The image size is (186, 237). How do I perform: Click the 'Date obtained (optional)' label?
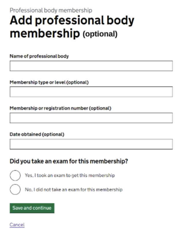(x=37, y=134)
